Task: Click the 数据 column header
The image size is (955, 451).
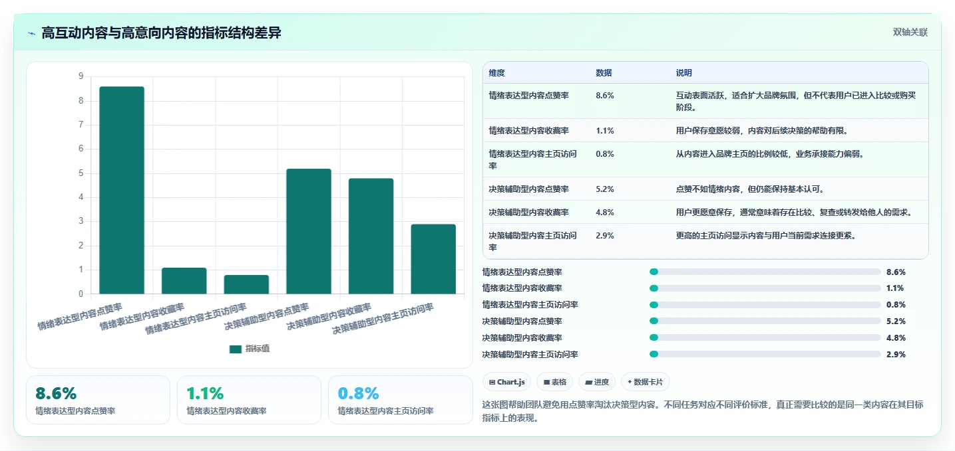Action: click(x=604, y=72)
